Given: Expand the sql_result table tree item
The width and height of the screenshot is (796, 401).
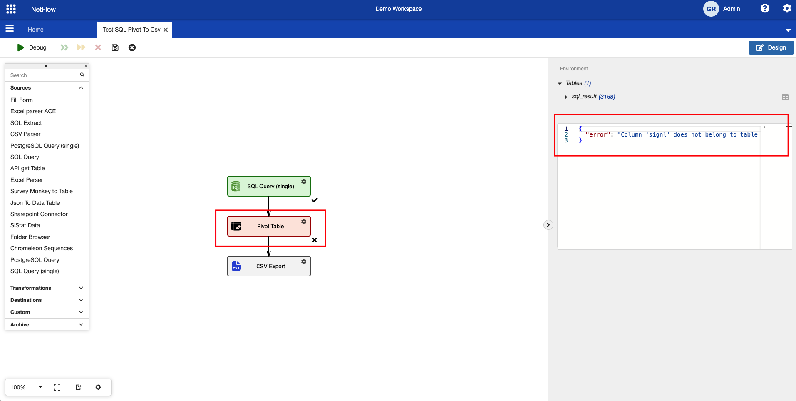Looking at the screenshot, I should pyautogui.click(x=566, y=97).
